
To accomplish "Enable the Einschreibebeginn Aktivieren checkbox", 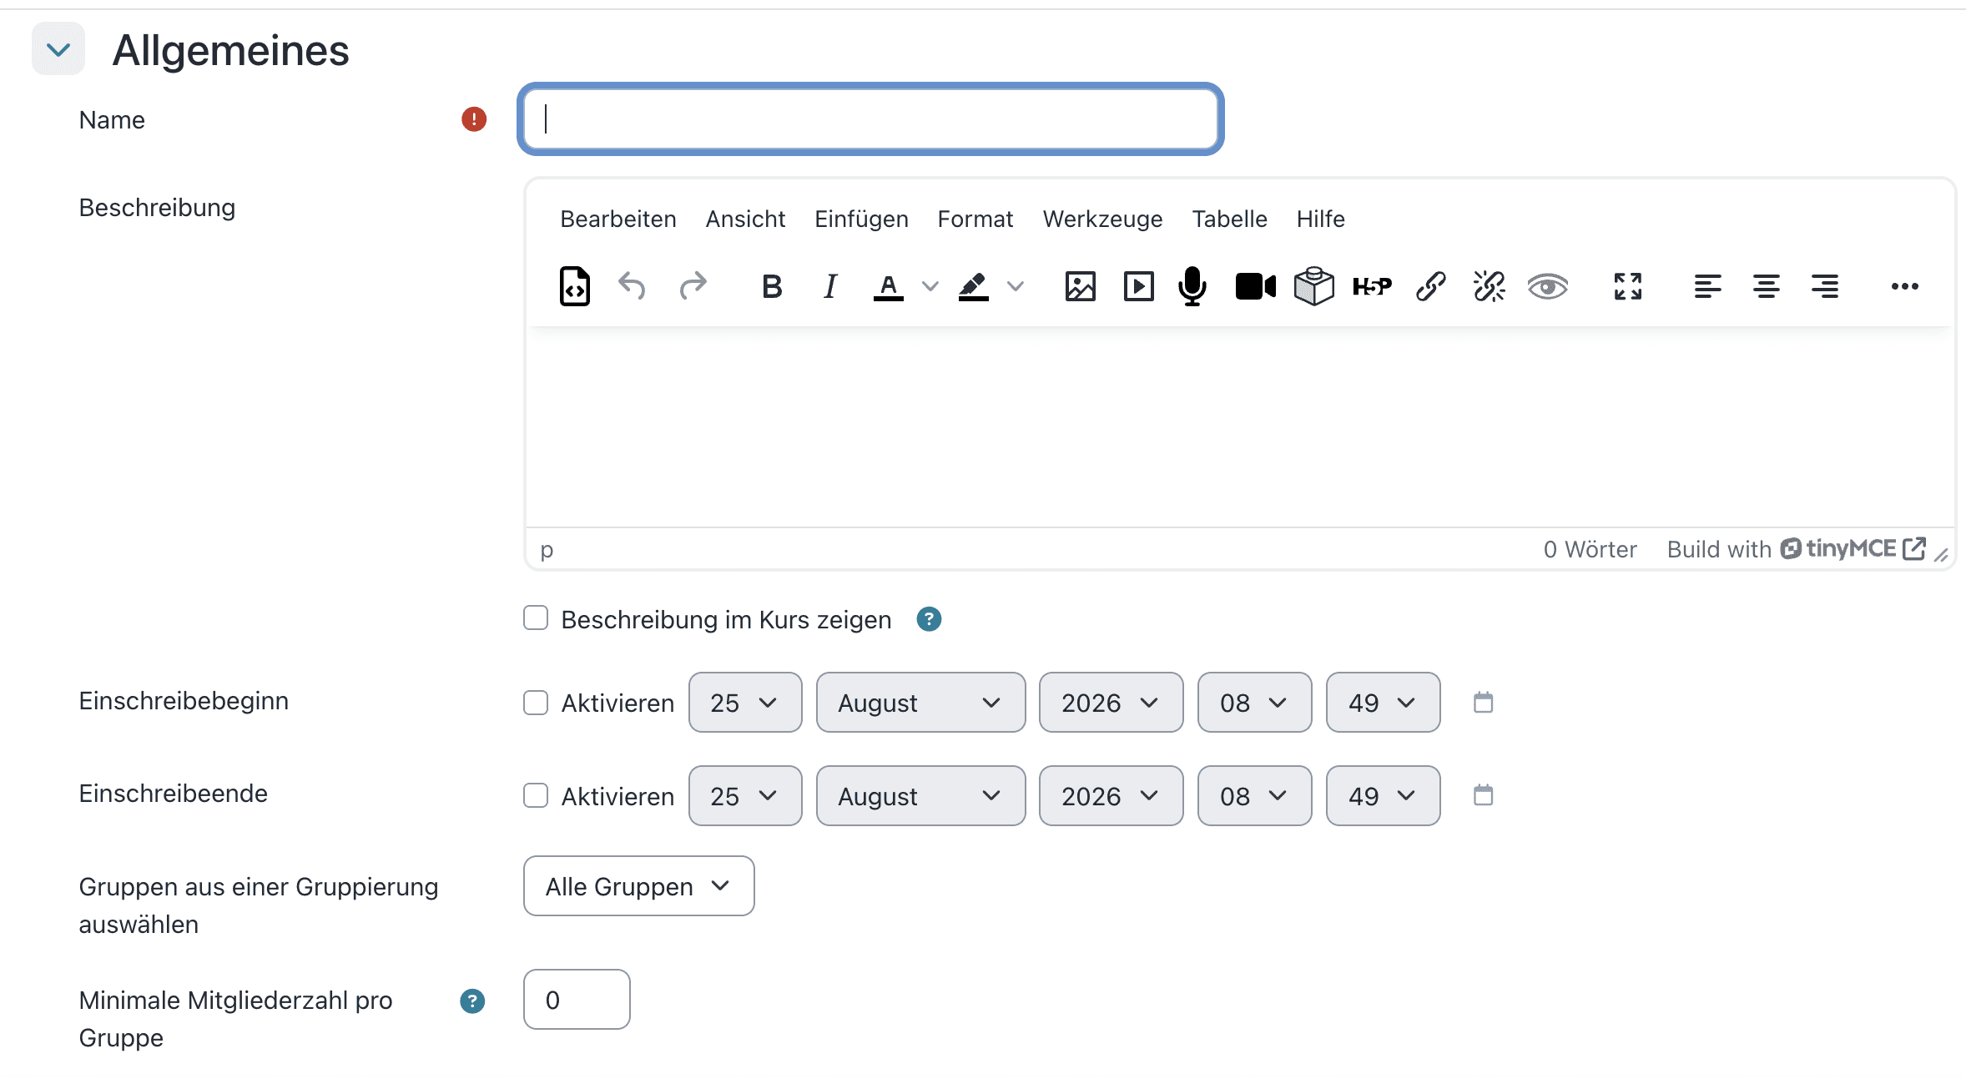I will click(x=536, y=703).
